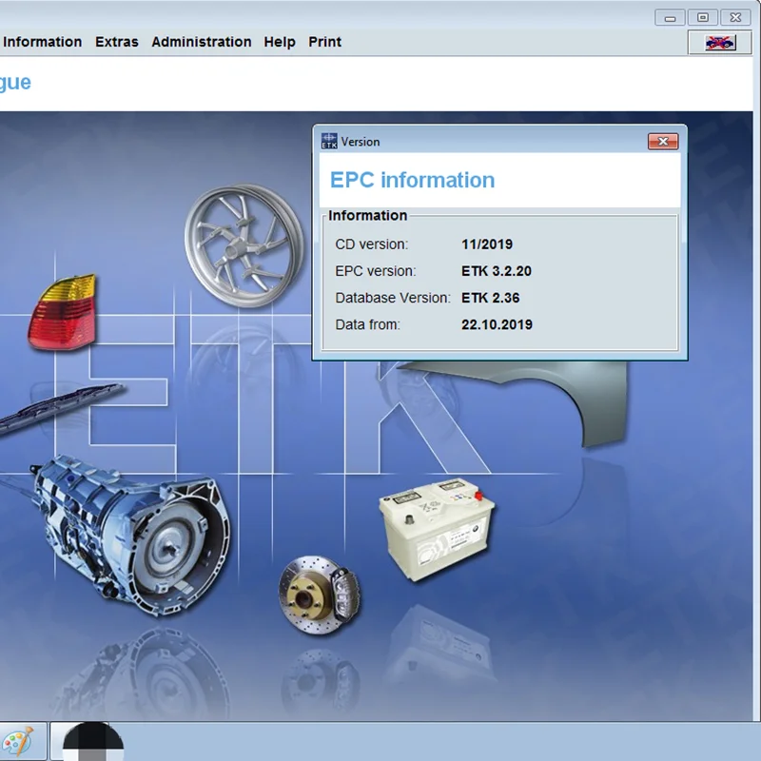This screenshot has height=761, width=761.
Task: Click the Information group heading
Action: pos(367,216)
